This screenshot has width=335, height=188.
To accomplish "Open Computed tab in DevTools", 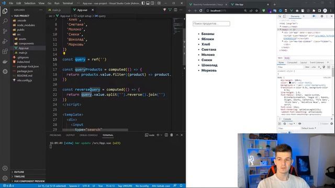I will pos(292,63).
